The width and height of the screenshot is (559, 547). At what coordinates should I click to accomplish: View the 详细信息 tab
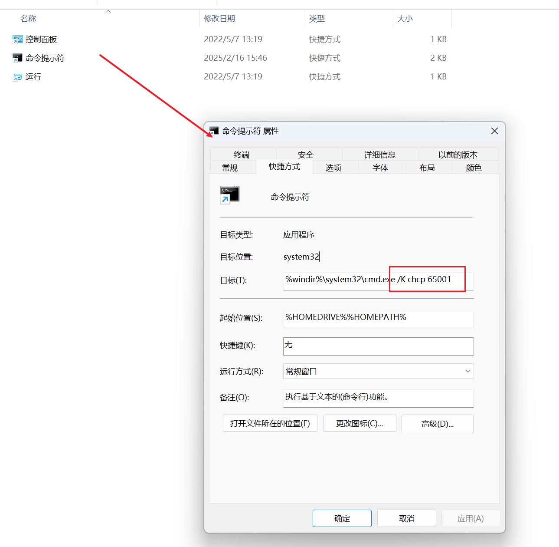point(380,154)
